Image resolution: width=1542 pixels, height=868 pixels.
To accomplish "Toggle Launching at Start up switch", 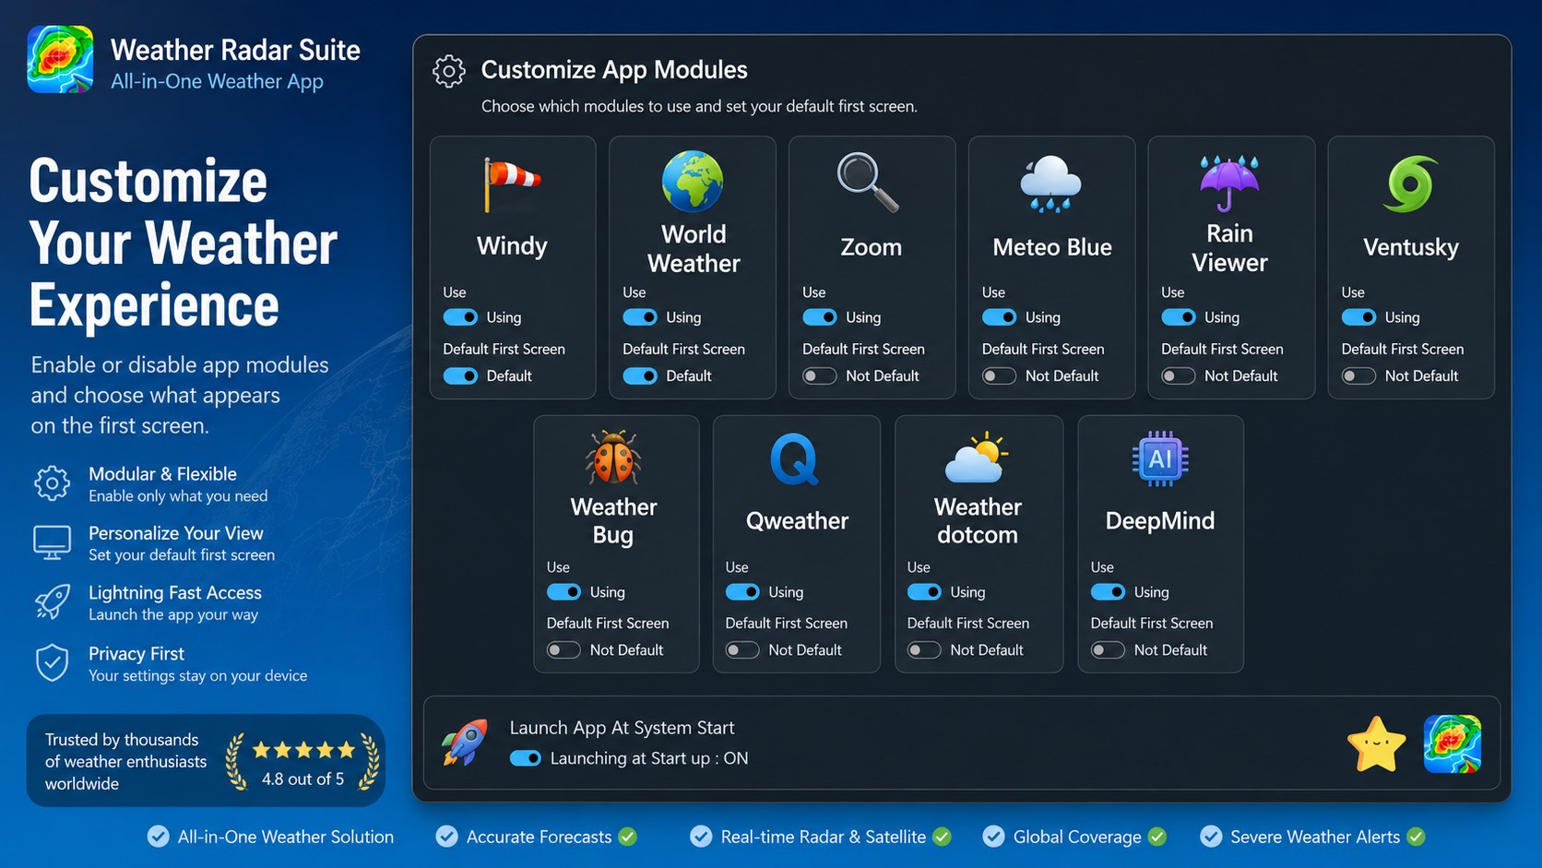I will click(x=526, y=758).
